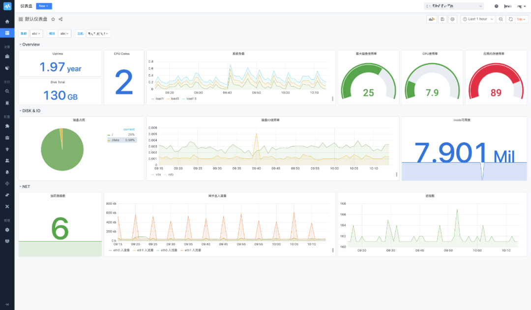Collapse the DISK & IO section
This screenshot has height=310, width=531.
click(x=30, y=111)
